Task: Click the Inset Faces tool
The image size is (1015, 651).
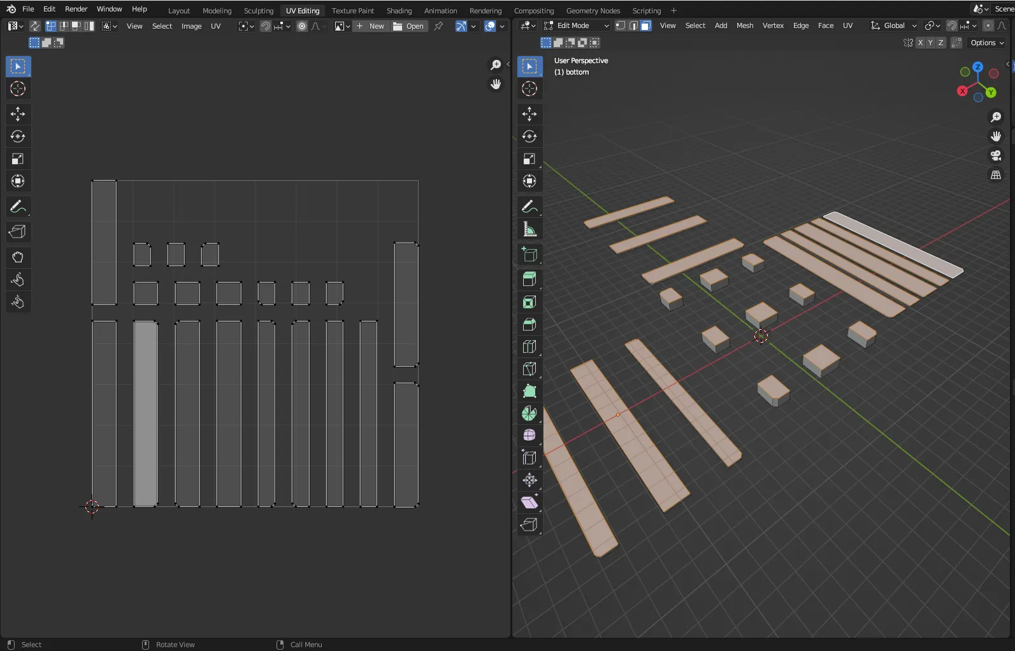Action: pyautogui.click(x=529, y=302)
